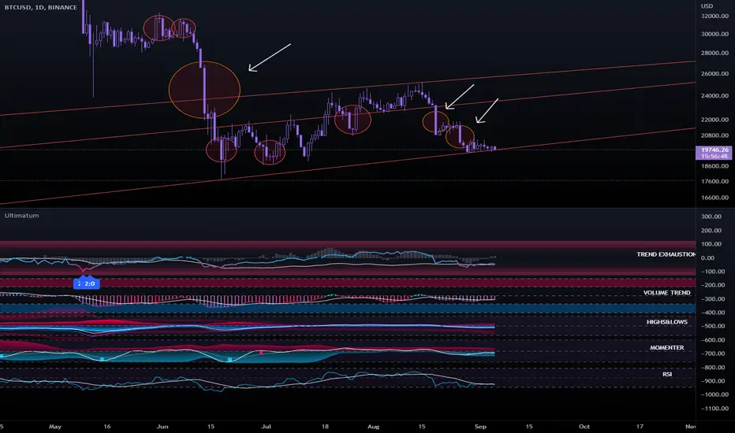Click 0.00 on the indicator scale
Viewport: 735px width, 433px height.
(x=708, y=258)
